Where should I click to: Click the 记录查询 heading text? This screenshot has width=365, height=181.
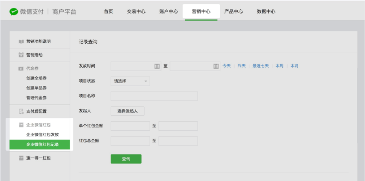[88, 42]
